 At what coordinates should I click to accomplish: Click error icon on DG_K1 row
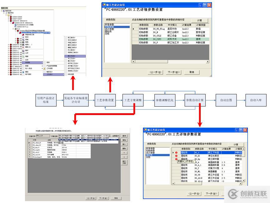[176, 156]
